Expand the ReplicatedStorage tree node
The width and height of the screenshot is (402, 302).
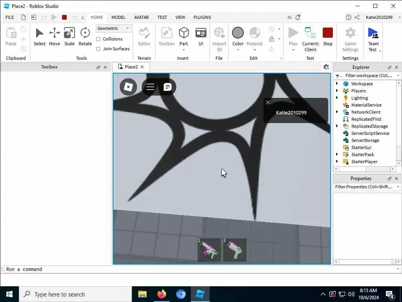[337, 126]
